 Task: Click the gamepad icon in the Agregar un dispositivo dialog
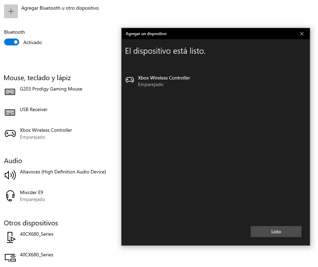click(x=130, y=80)
